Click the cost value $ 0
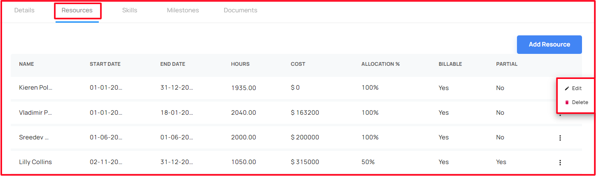This screenshot has height=176, width=596. [x=295, y=88]
